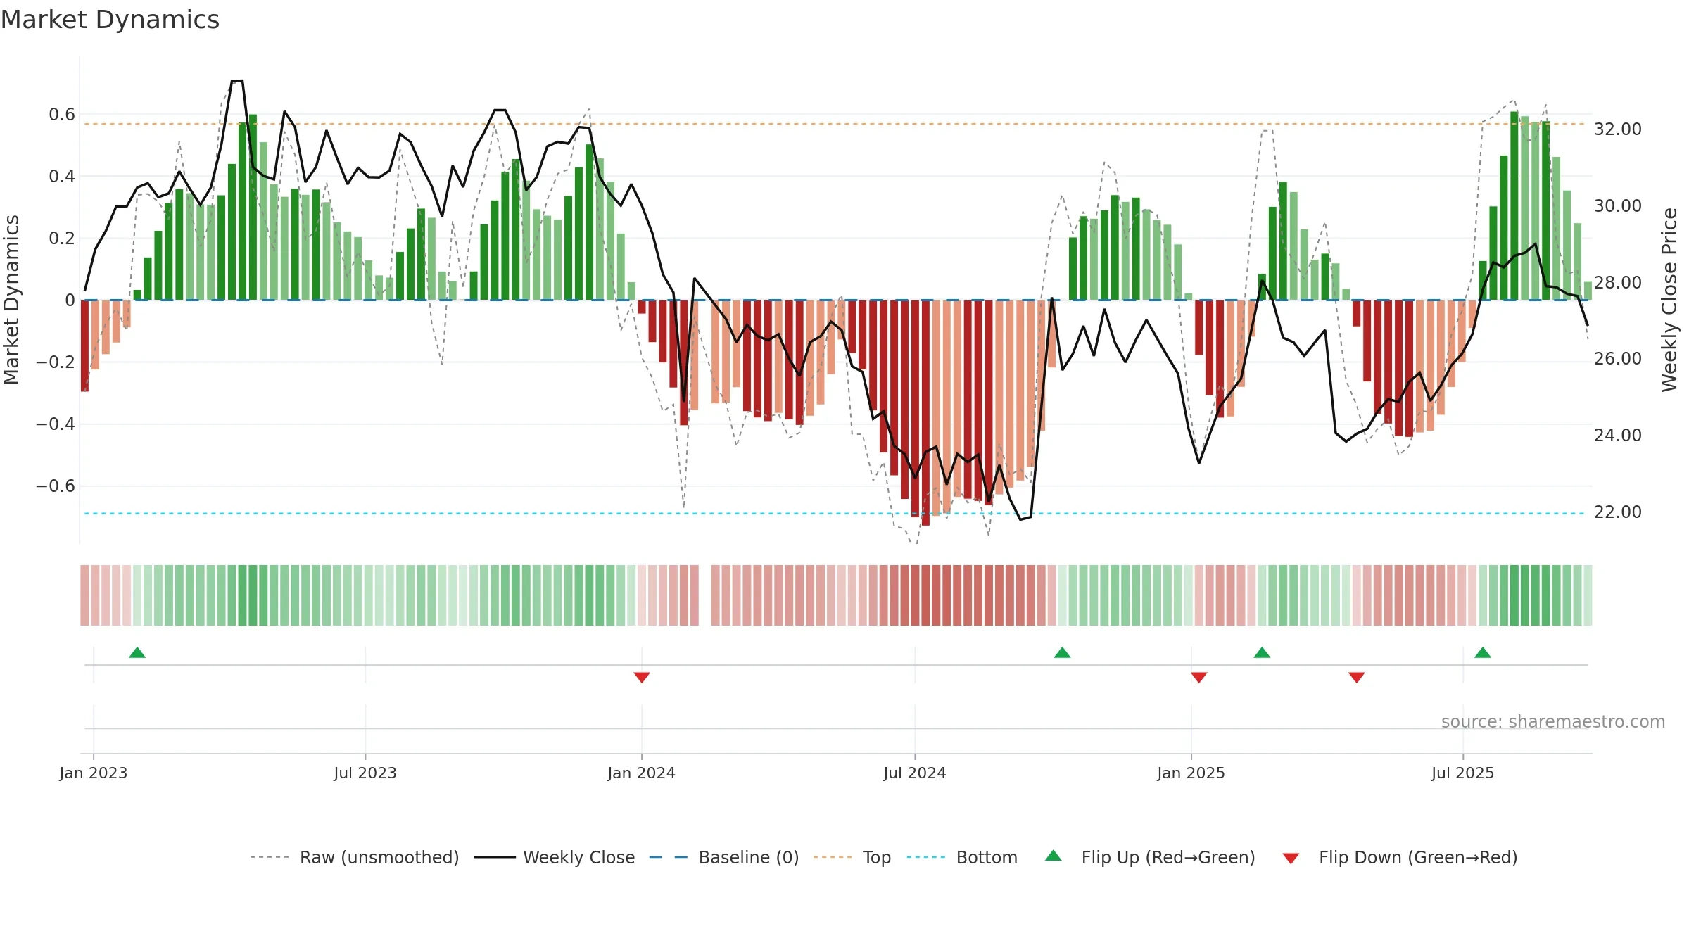Image resolution: width=1689 pixels, height=950 pixels.
Task: Click the −0.6 left axis label
Action: [56, 486]
